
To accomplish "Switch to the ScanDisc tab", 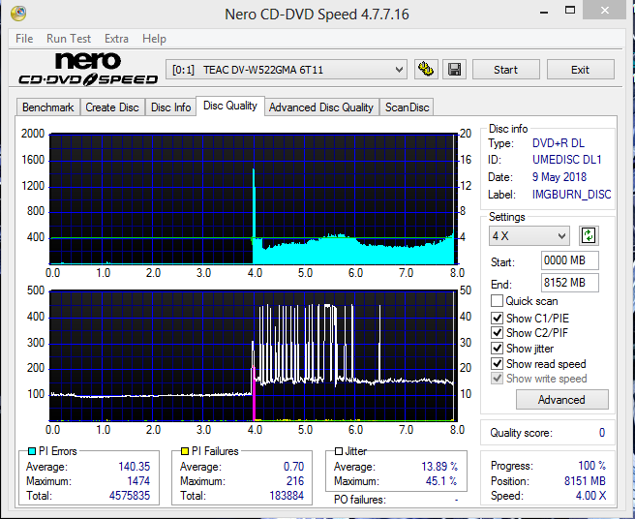I will [407, 107].
